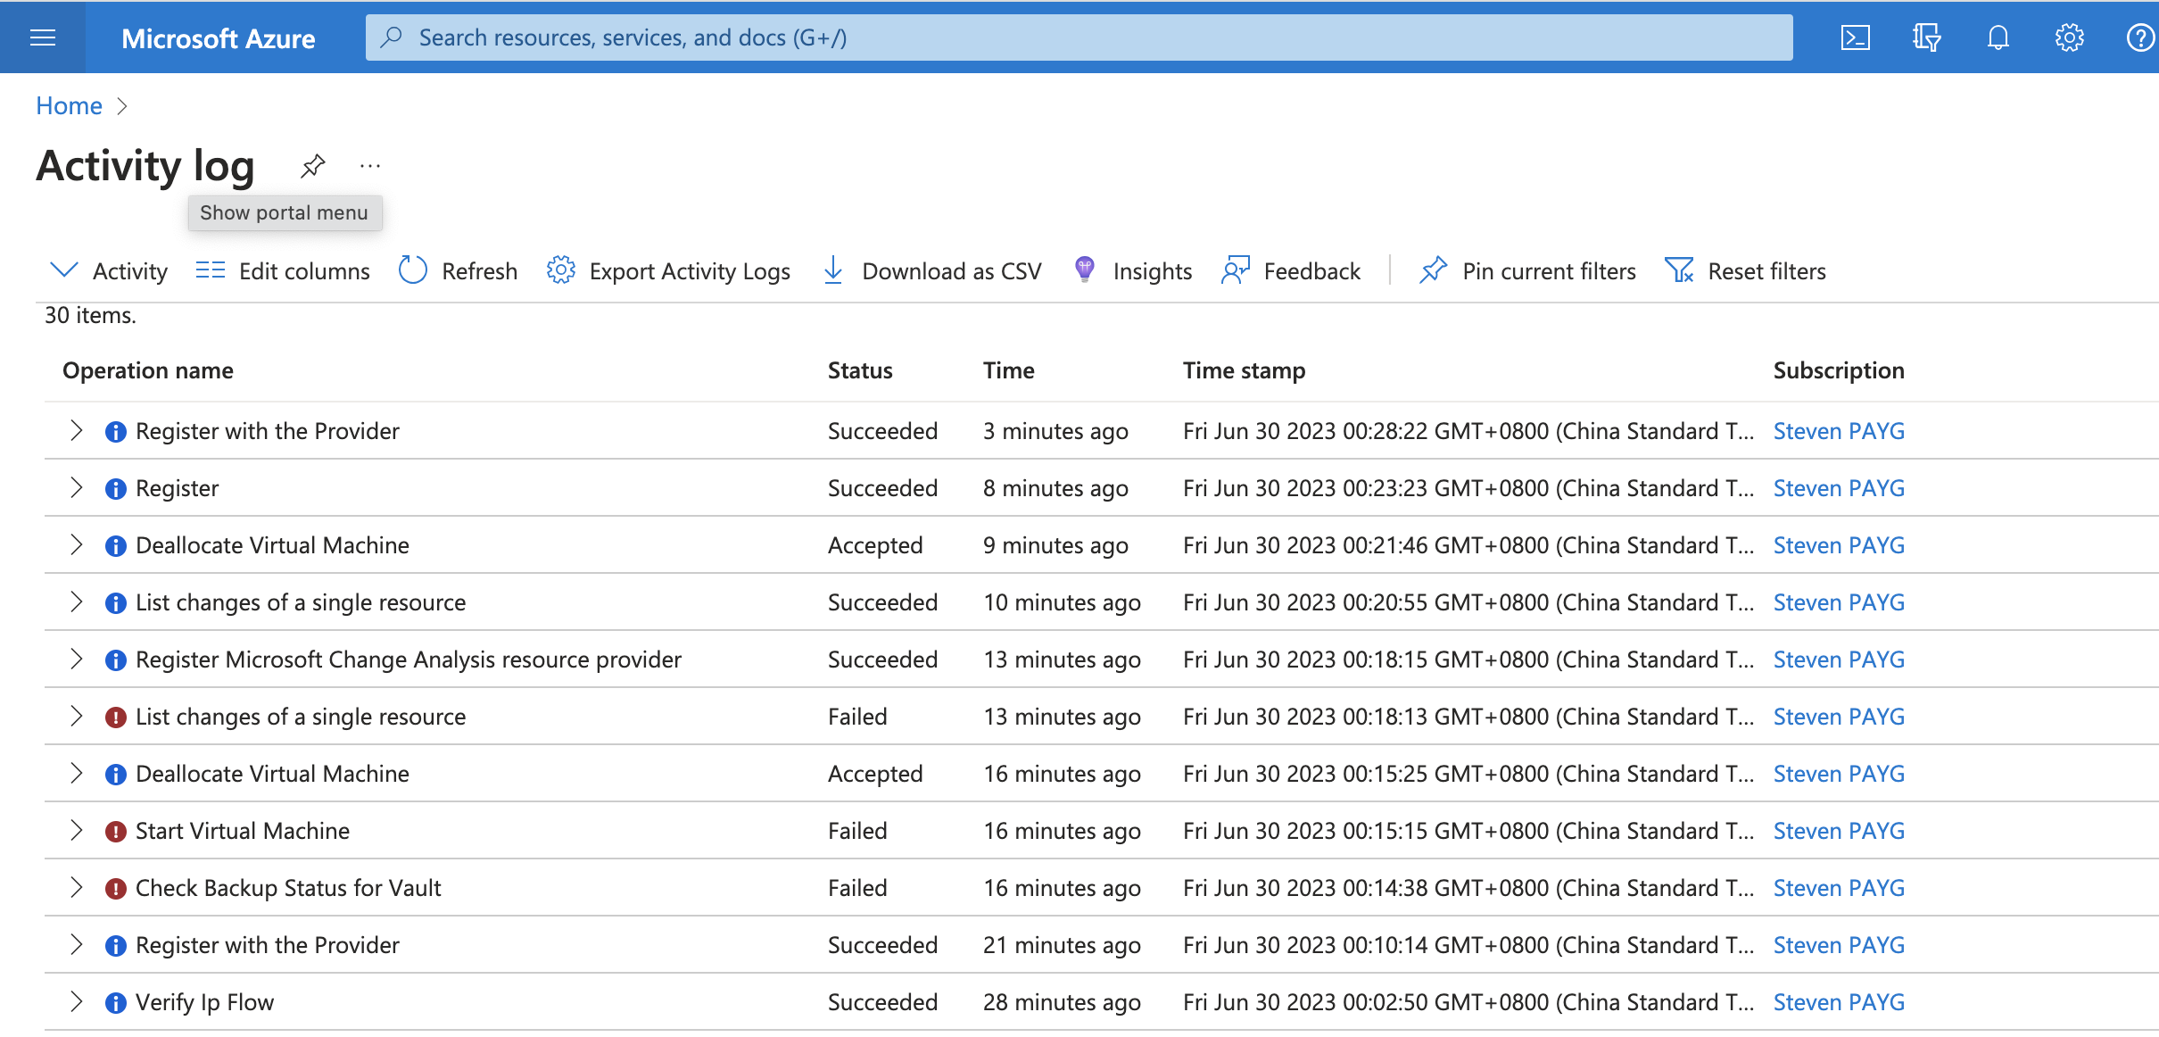Open the settings gear icon
Viewport: 2159px width, 1037px height.
[x=2070, y=37]
